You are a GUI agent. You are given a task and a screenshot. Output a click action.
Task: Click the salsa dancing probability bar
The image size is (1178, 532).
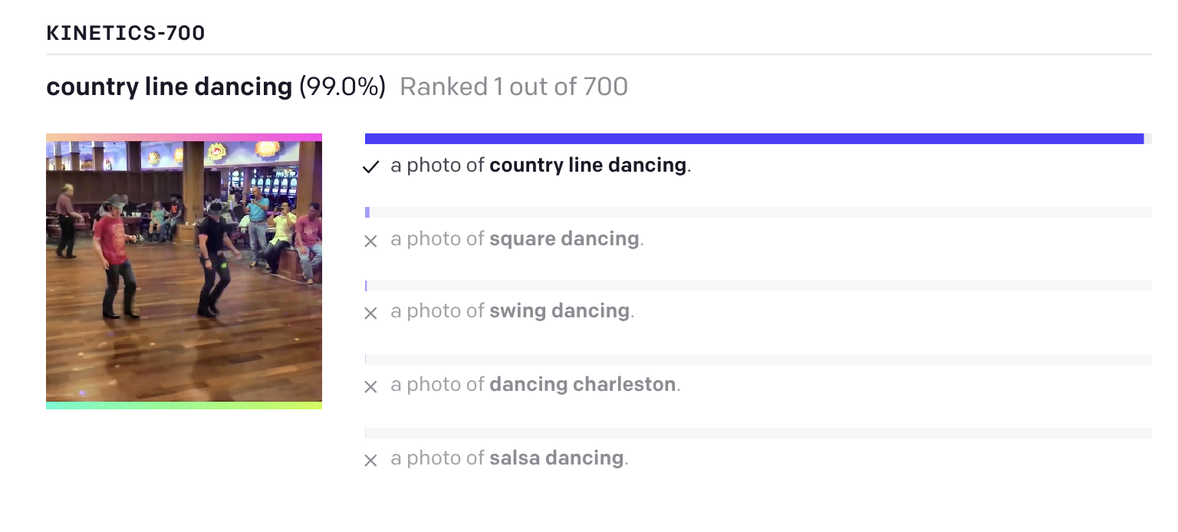758,433
